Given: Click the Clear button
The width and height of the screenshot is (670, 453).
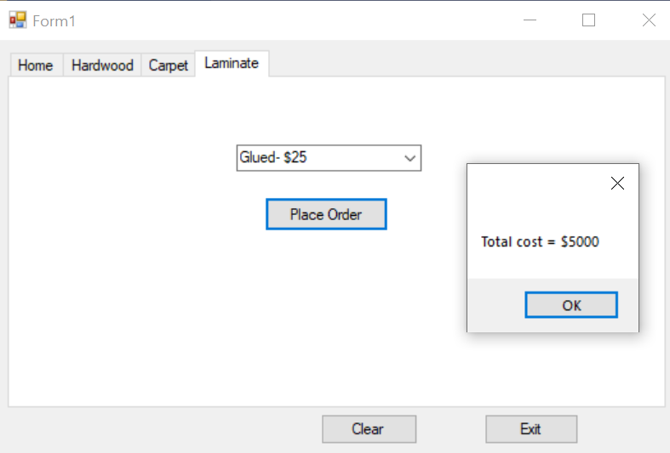Looking at the screenshot, I should point(368,429).
